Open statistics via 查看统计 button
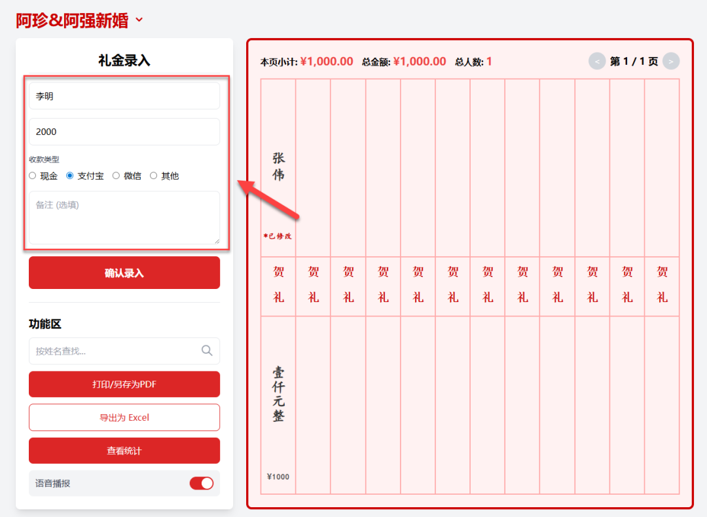The image size is (707, 517). tap(124, 451)
